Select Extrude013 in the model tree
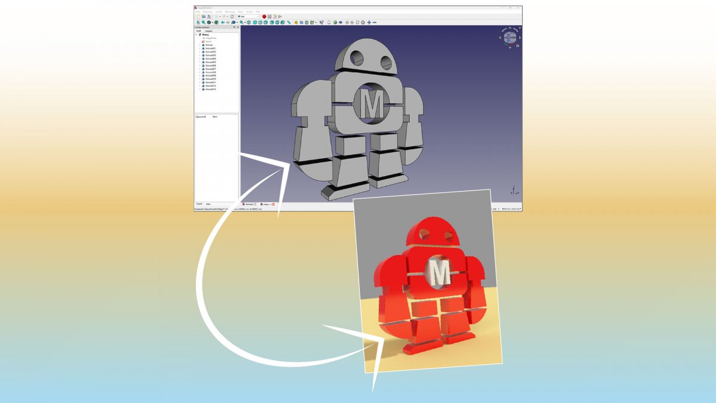 211,90
